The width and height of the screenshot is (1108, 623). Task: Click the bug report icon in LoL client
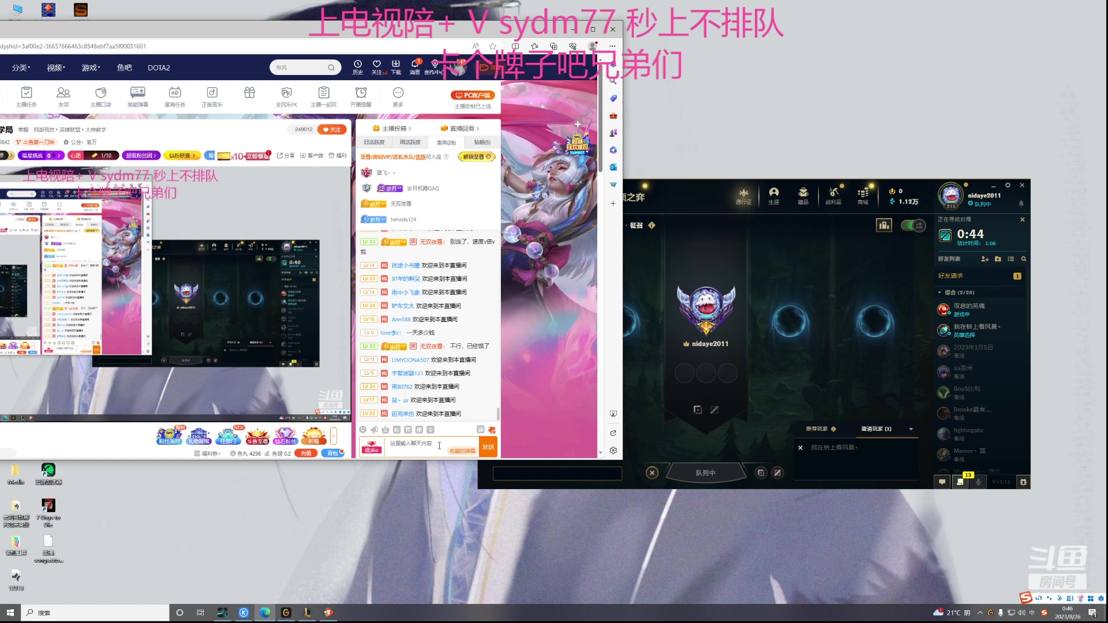coord(1023,482)
